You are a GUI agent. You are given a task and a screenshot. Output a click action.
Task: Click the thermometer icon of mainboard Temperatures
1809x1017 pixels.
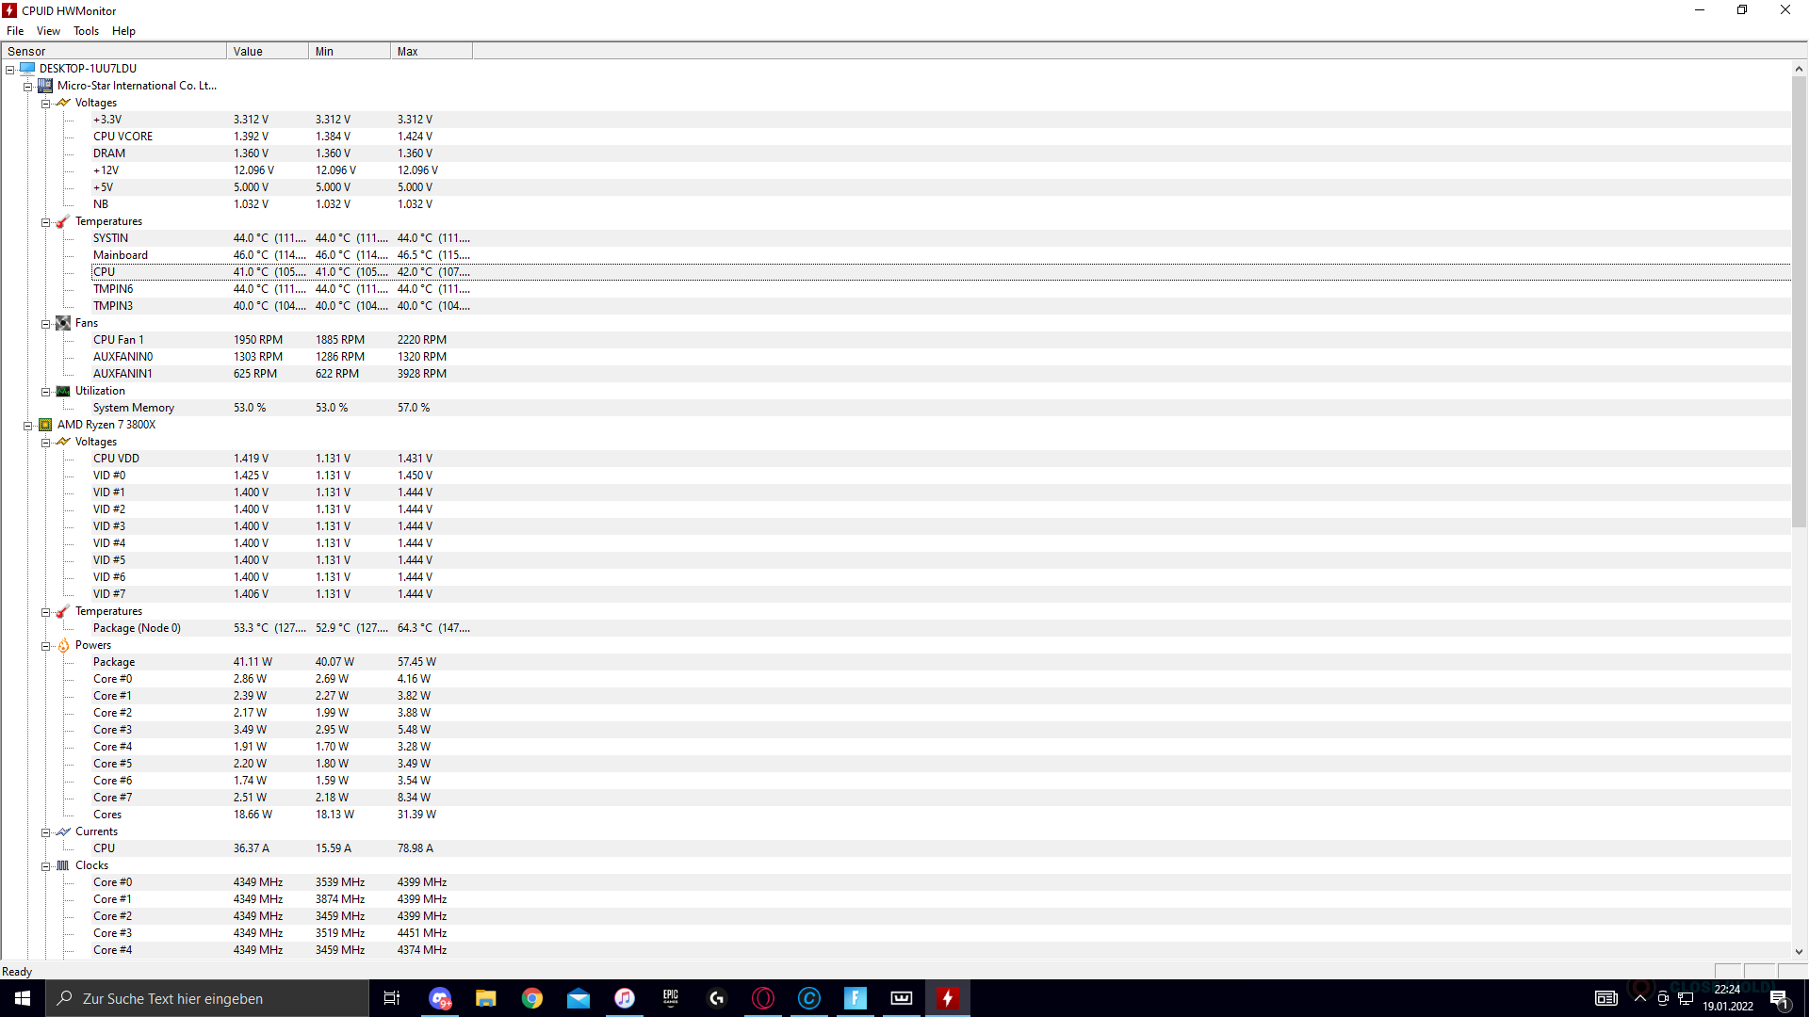[63, 222]
